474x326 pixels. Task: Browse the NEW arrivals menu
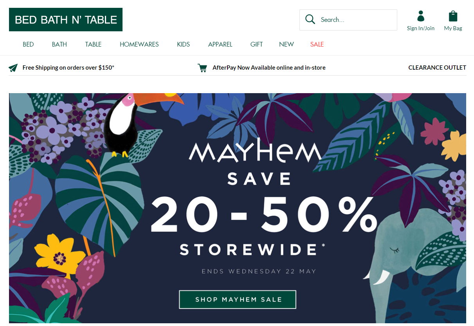click(x=286, y=44)
